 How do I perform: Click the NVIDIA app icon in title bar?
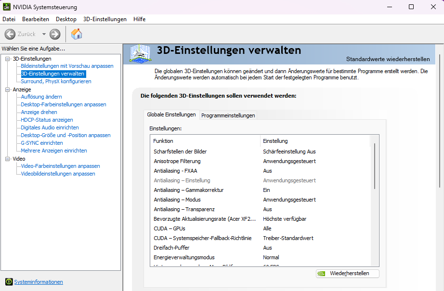coord(7,7)
